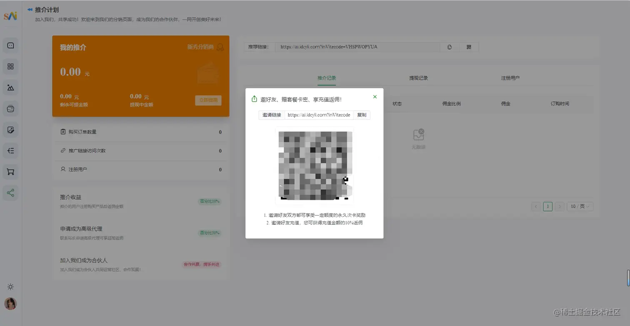This screenshot has width=630, height=326.
Task: Toggle light/dark theme with sun icon
Action: coord(10,286)
